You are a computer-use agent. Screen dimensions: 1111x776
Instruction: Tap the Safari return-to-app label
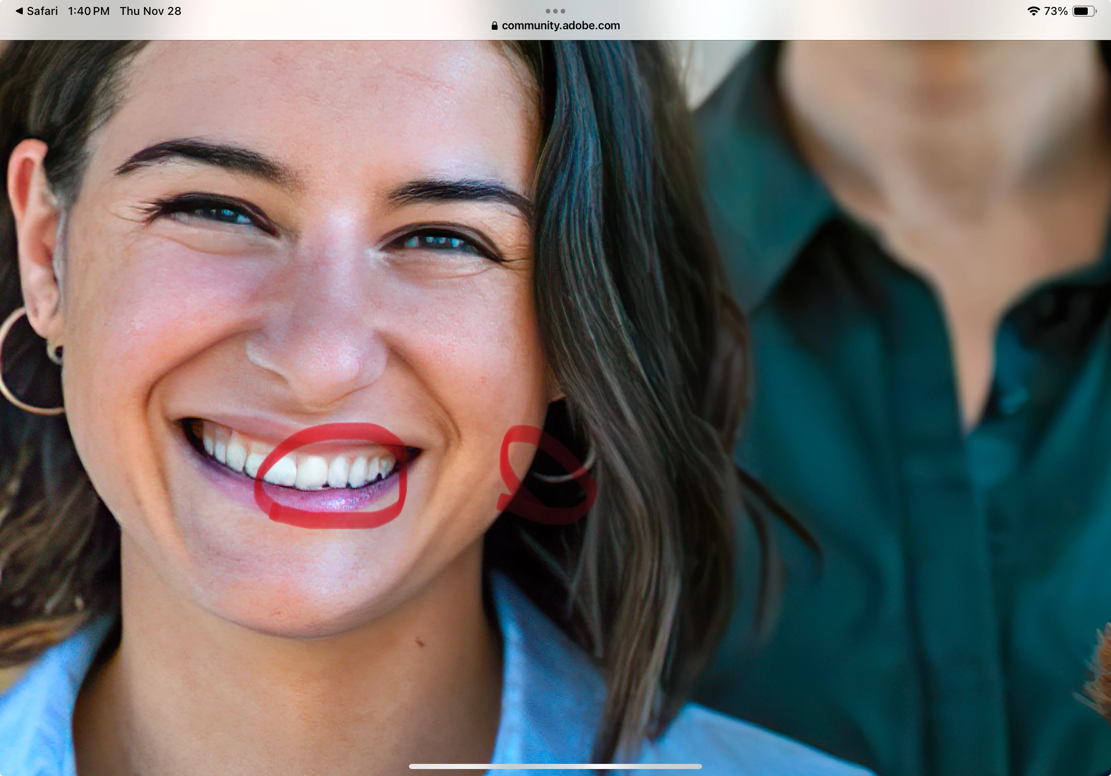[42, 11]
